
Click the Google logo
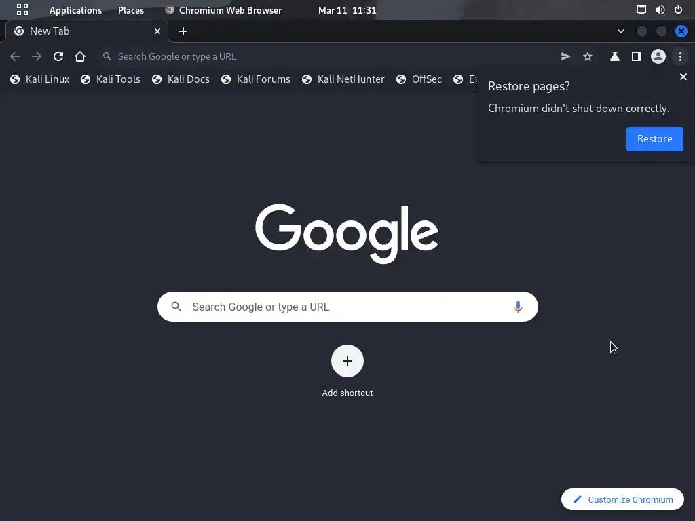coord(347,233)
